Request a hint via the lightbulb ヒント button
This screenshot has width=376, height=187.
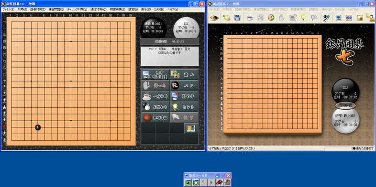tap(184, 107)
